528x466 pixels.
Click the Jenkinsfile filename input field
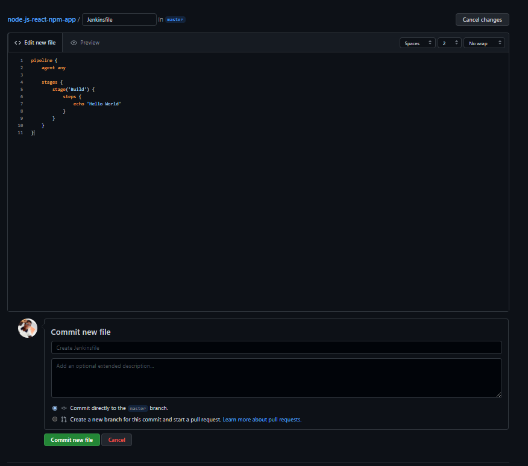pyautogui.click(x=119, y=20)
